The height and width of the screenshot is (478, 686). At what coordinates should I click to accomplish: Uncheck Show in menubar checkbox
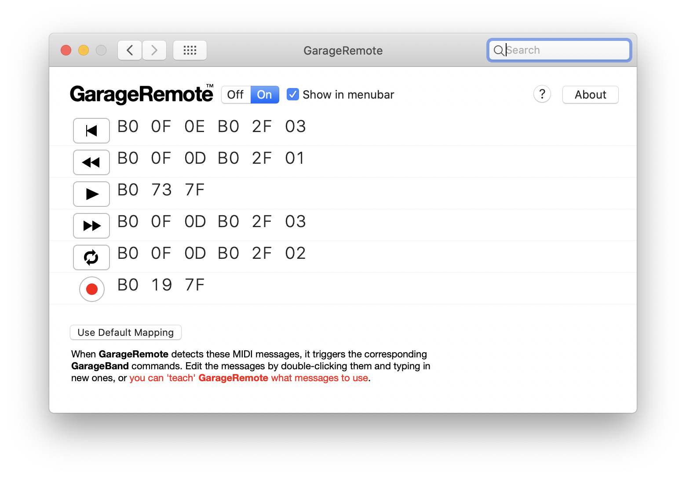click(293, 94)
